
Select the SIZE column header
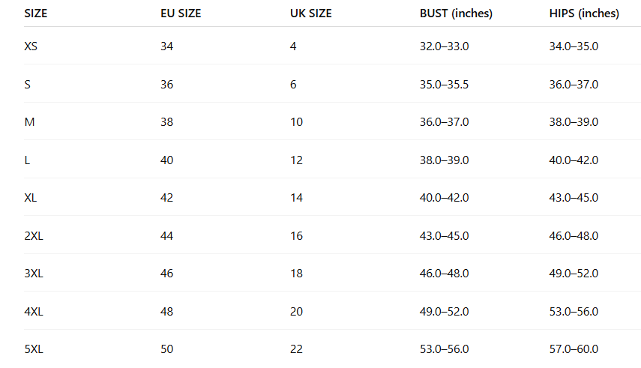pyautogui.click(x=35, y=13)
